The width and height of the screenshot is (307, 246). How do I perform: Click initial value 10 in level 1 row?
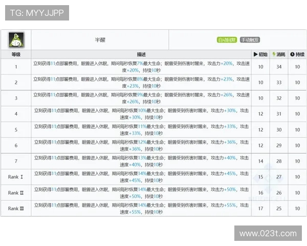(260, 67)
